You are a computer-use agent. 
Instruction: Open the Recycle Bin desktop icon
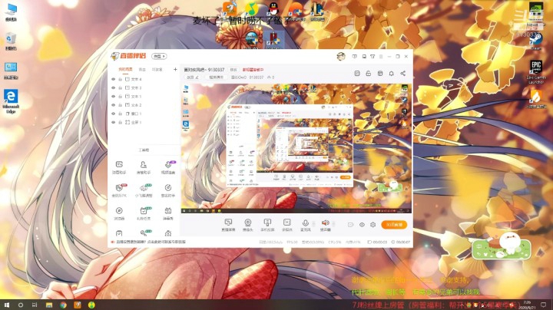[x=11, y=41]
